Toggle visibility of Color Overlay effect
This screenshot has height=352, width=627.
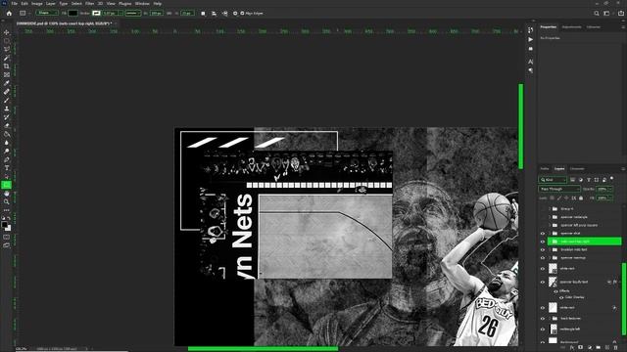(x=561, y=297)
